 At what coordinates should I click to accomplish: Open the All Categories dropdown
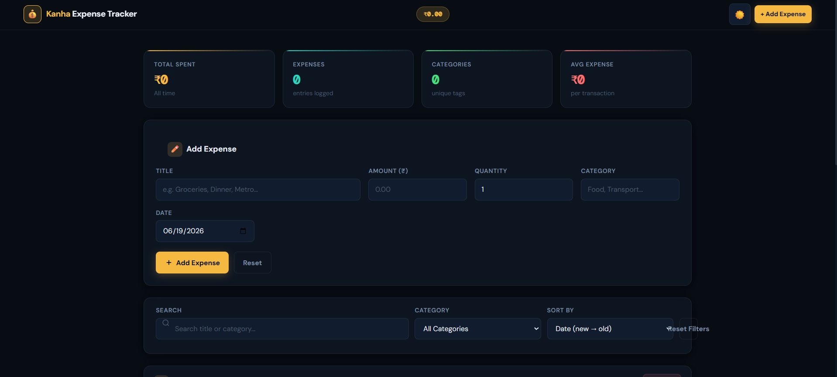click(x=478, y=329)
